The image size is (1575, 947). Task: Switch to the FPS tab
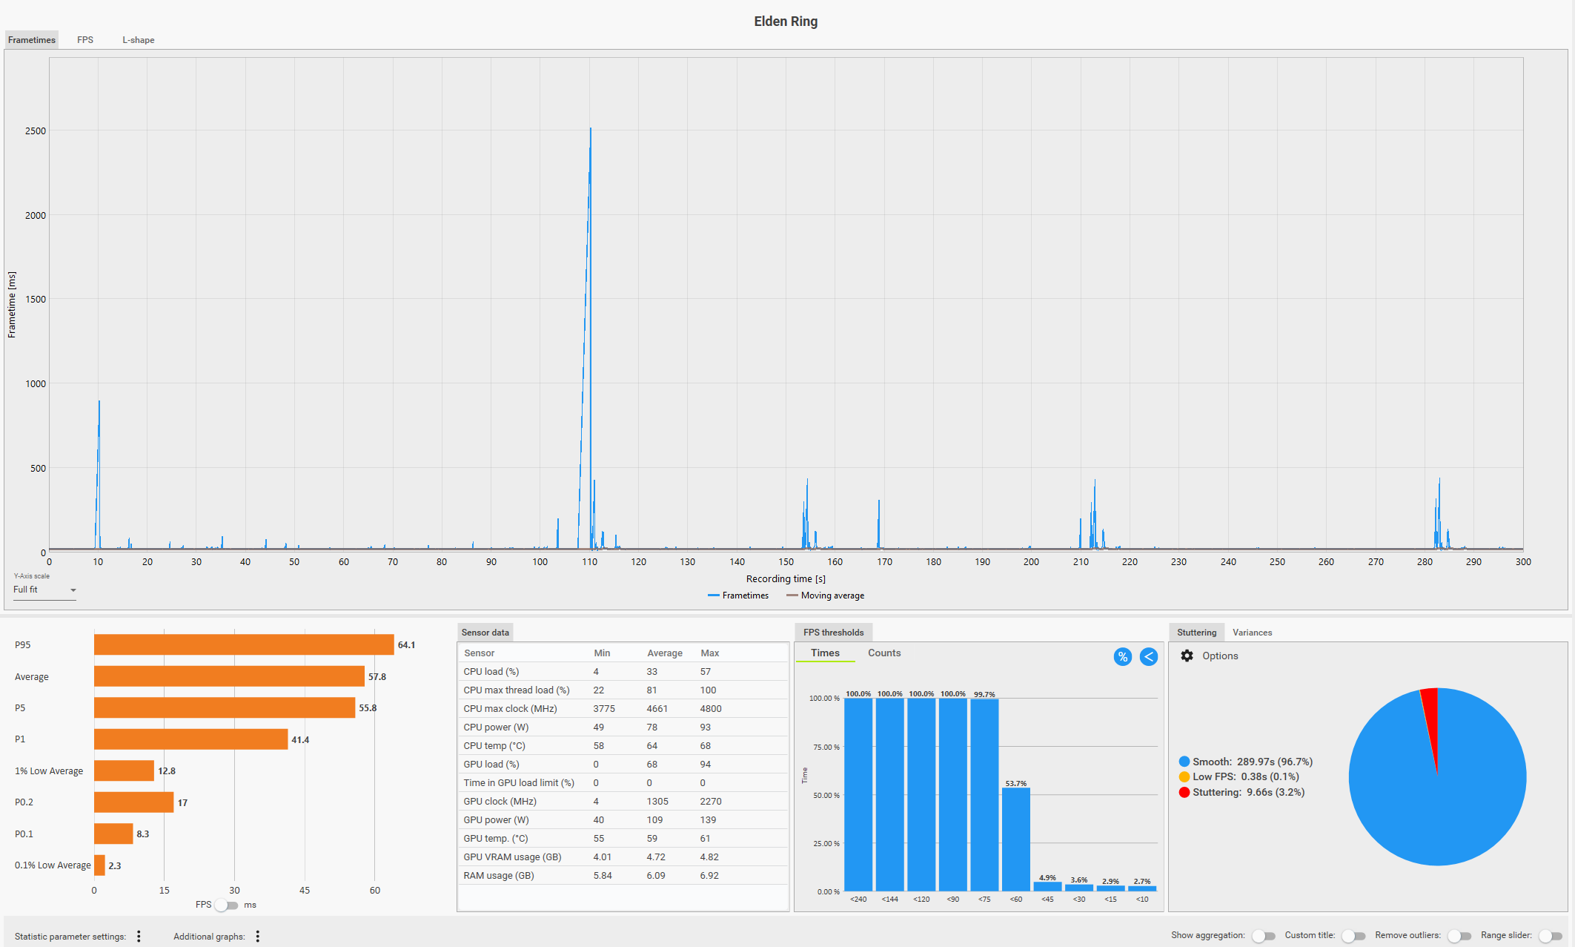pos(85,40)
